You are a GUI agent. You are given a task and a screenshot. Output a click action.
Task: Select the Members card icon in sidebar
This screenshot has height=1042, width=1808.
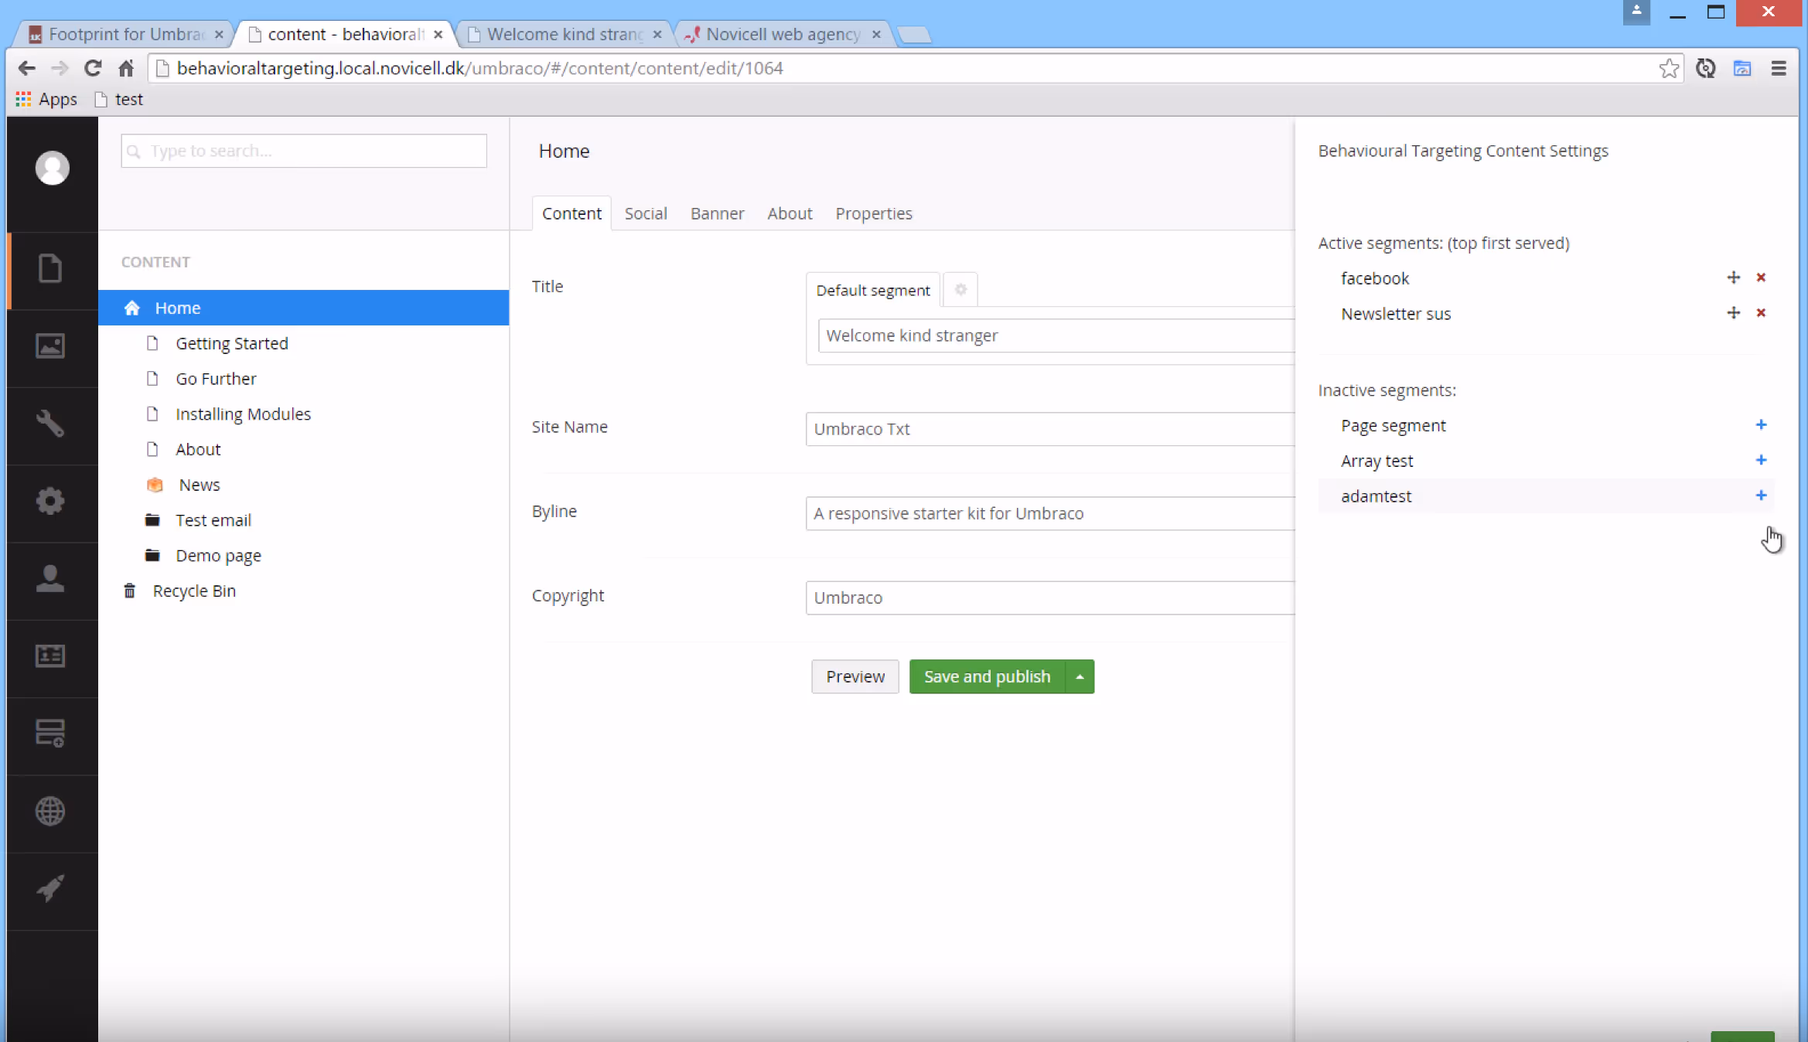coord(50,656)
